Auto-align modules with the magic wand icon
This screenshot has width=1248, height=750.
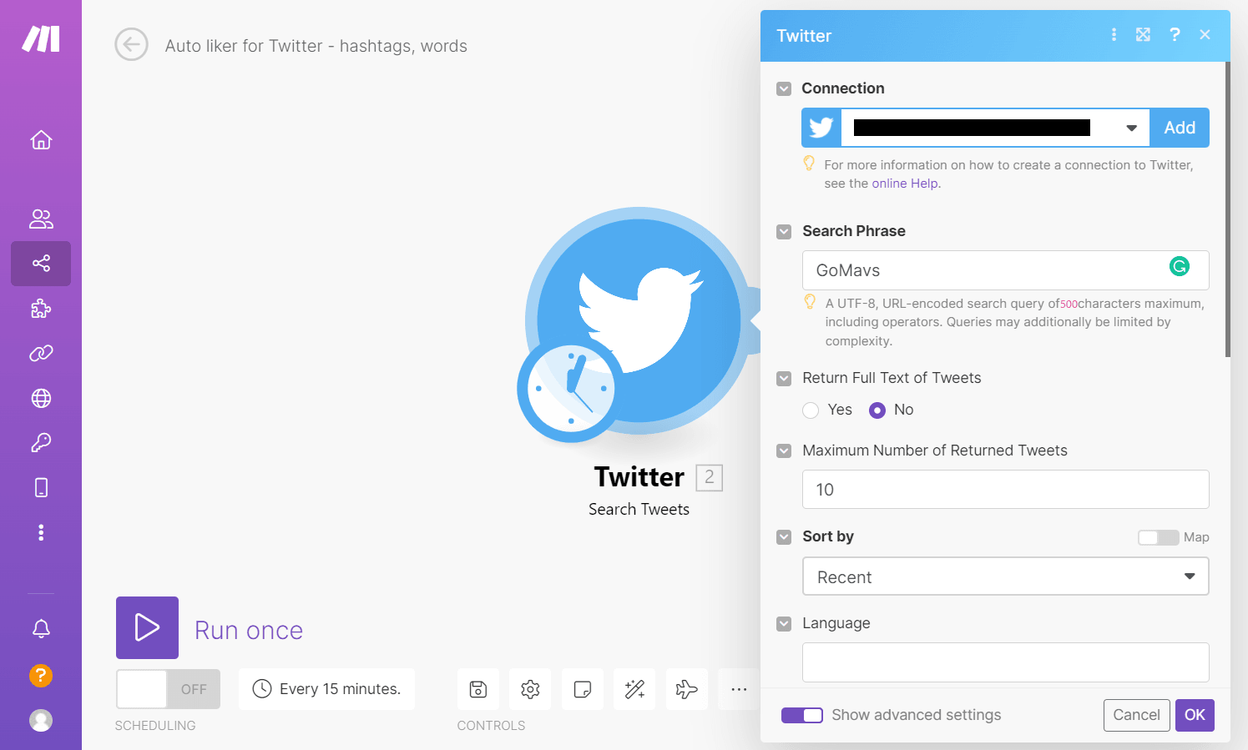(634, 689)
